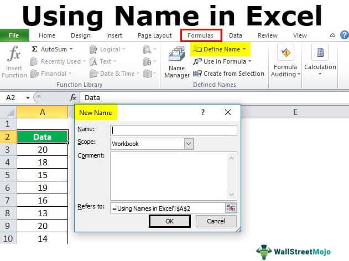
Task: Select cell containing 19
Action: [x=42, y=187]
